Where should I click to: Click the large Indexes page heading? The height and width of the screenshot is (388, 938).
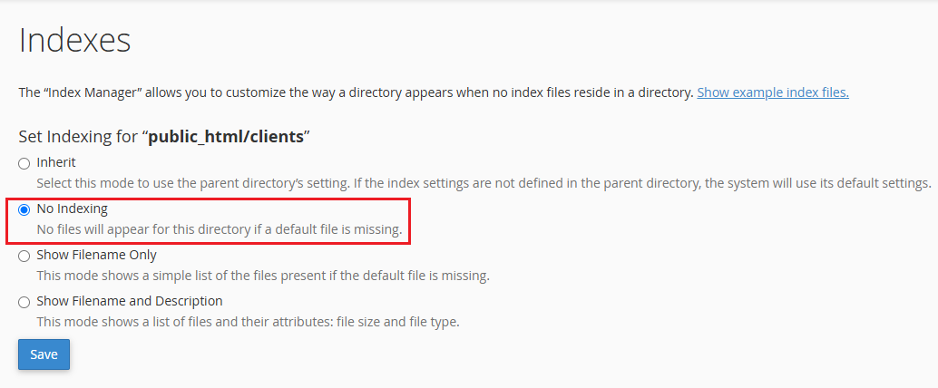click(x=74, y=41)
